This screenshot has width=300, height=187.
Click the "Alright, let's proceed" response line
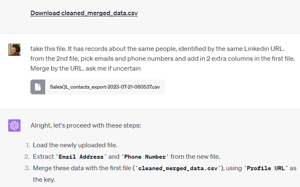[85, 125]
